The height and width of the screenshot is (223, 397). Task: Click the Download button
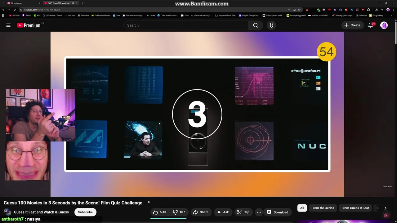(278, 212)
